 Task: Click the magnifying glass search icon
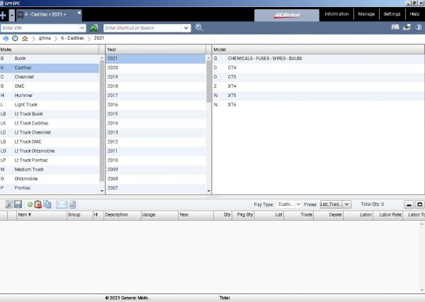tap(199, 28)
